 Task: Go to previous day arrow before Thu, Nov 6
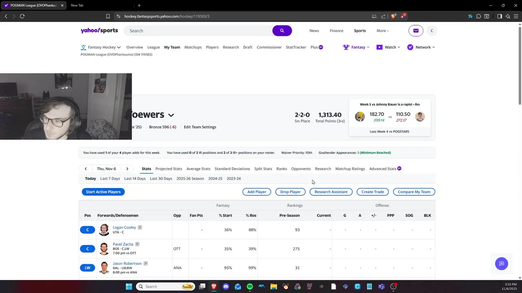click(x=86, y=169)
